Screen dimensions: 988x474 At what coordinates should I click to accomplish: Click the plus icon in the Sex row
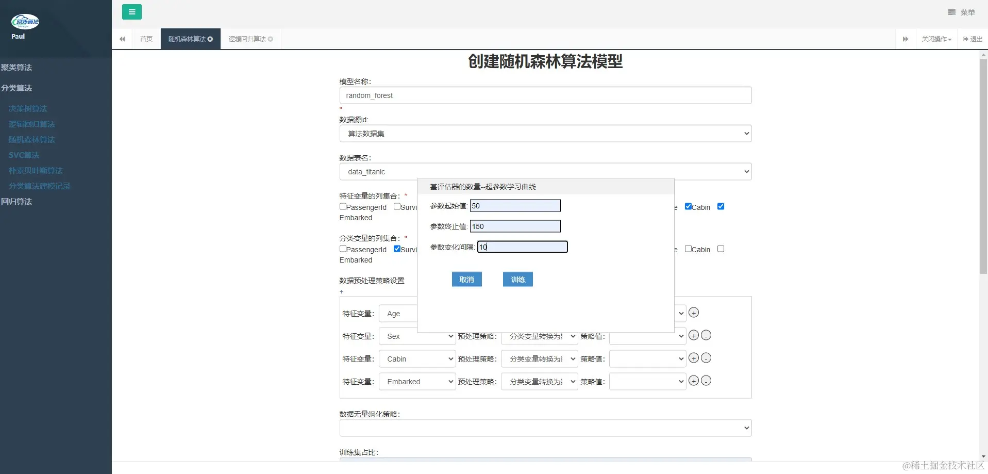[694, 335]
